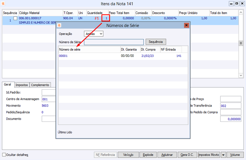Screen dimensions: 246x160
Task: Click the Aglutinar button
Action: (167, 155)
